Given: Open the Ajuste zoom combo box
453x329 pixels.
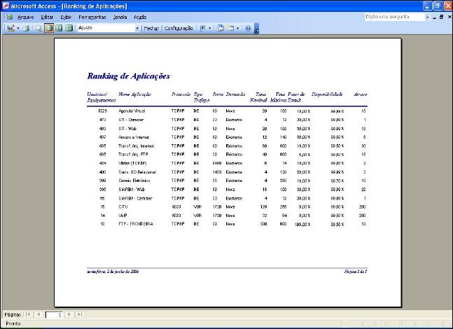Looking at the screenshot, I should click(109, 28).
